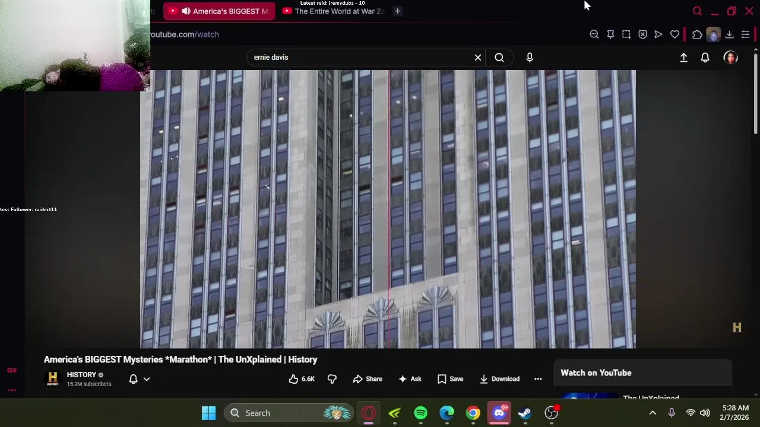Open the NVIDIA app from the taskbar
This screenshot has width=760, height=427.
(395, 413)
